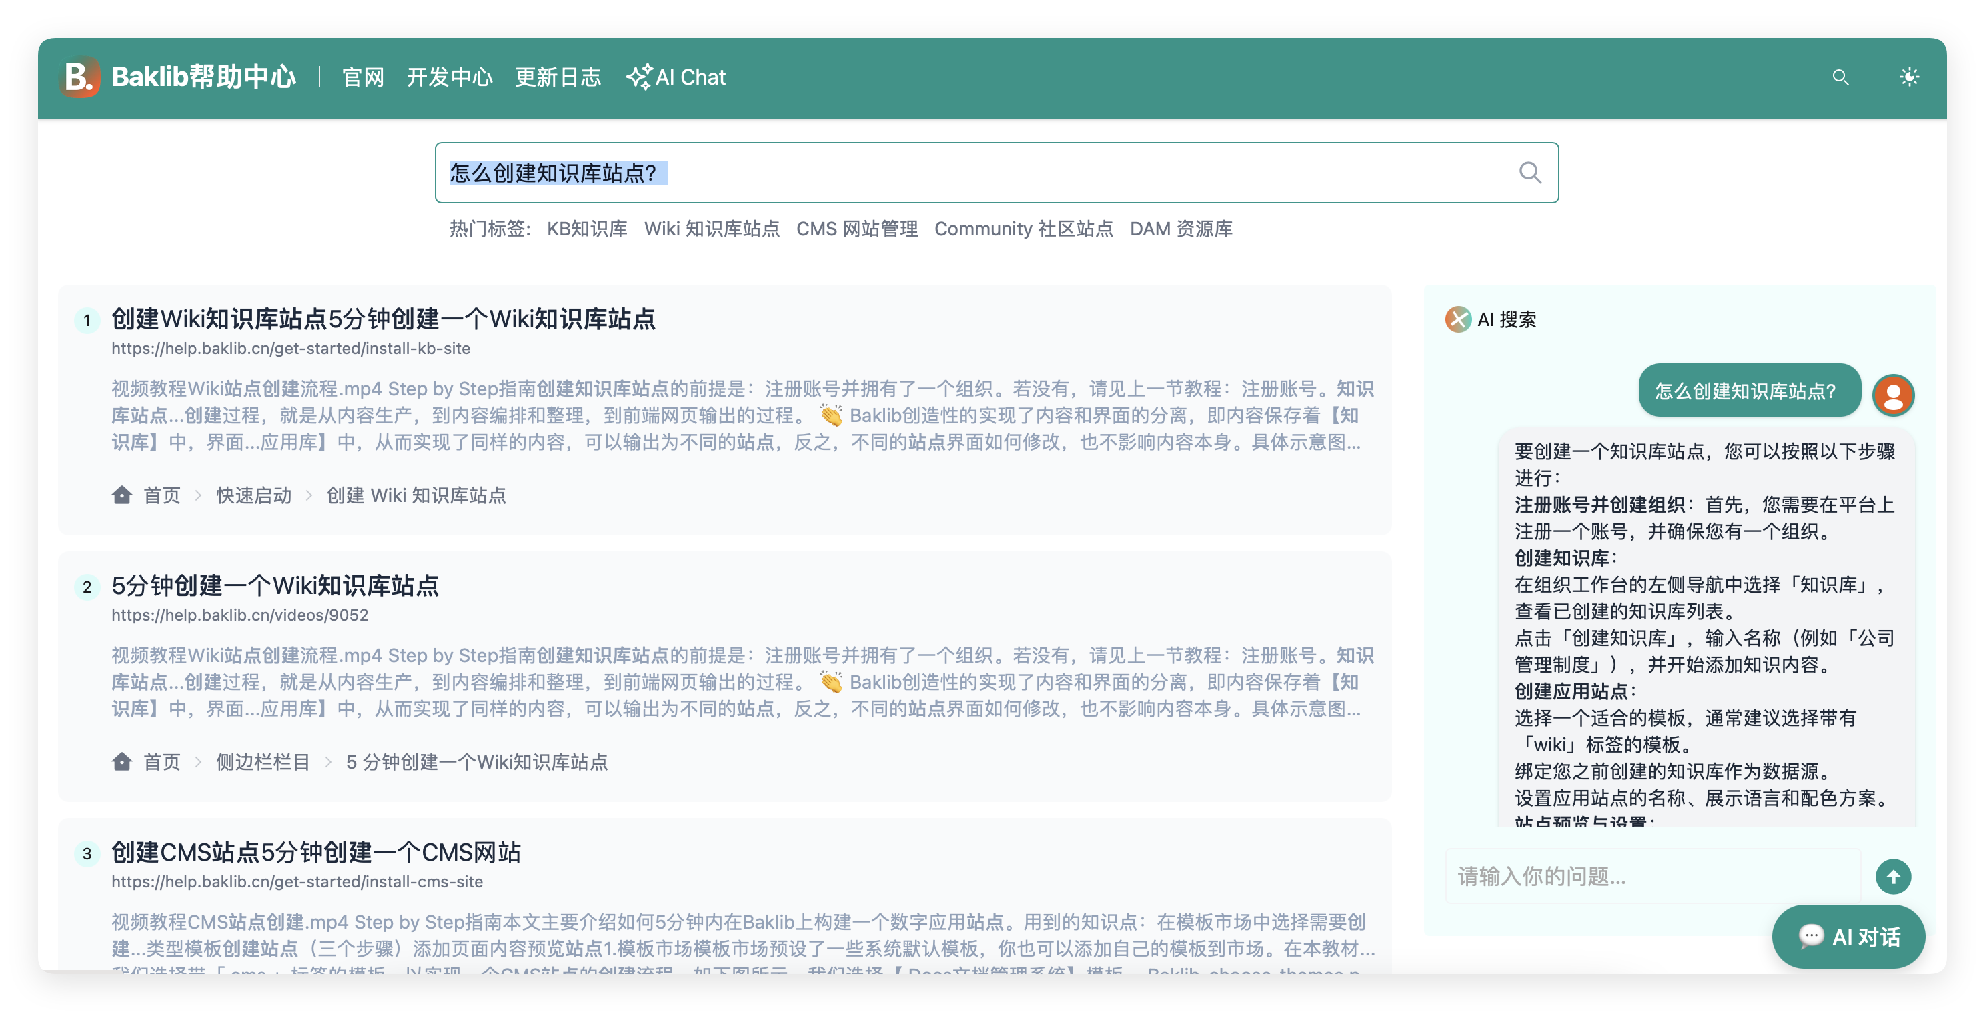
Task: Click 侧边栏栏目 breadcrumb under second result
Action: tap(263, 762)
